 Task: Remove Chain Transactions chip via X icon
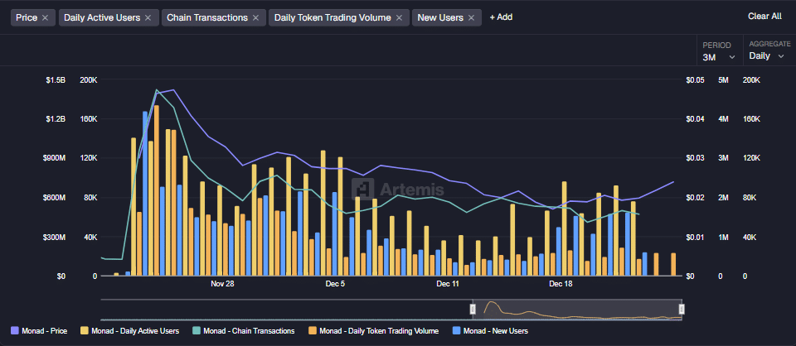256,17
